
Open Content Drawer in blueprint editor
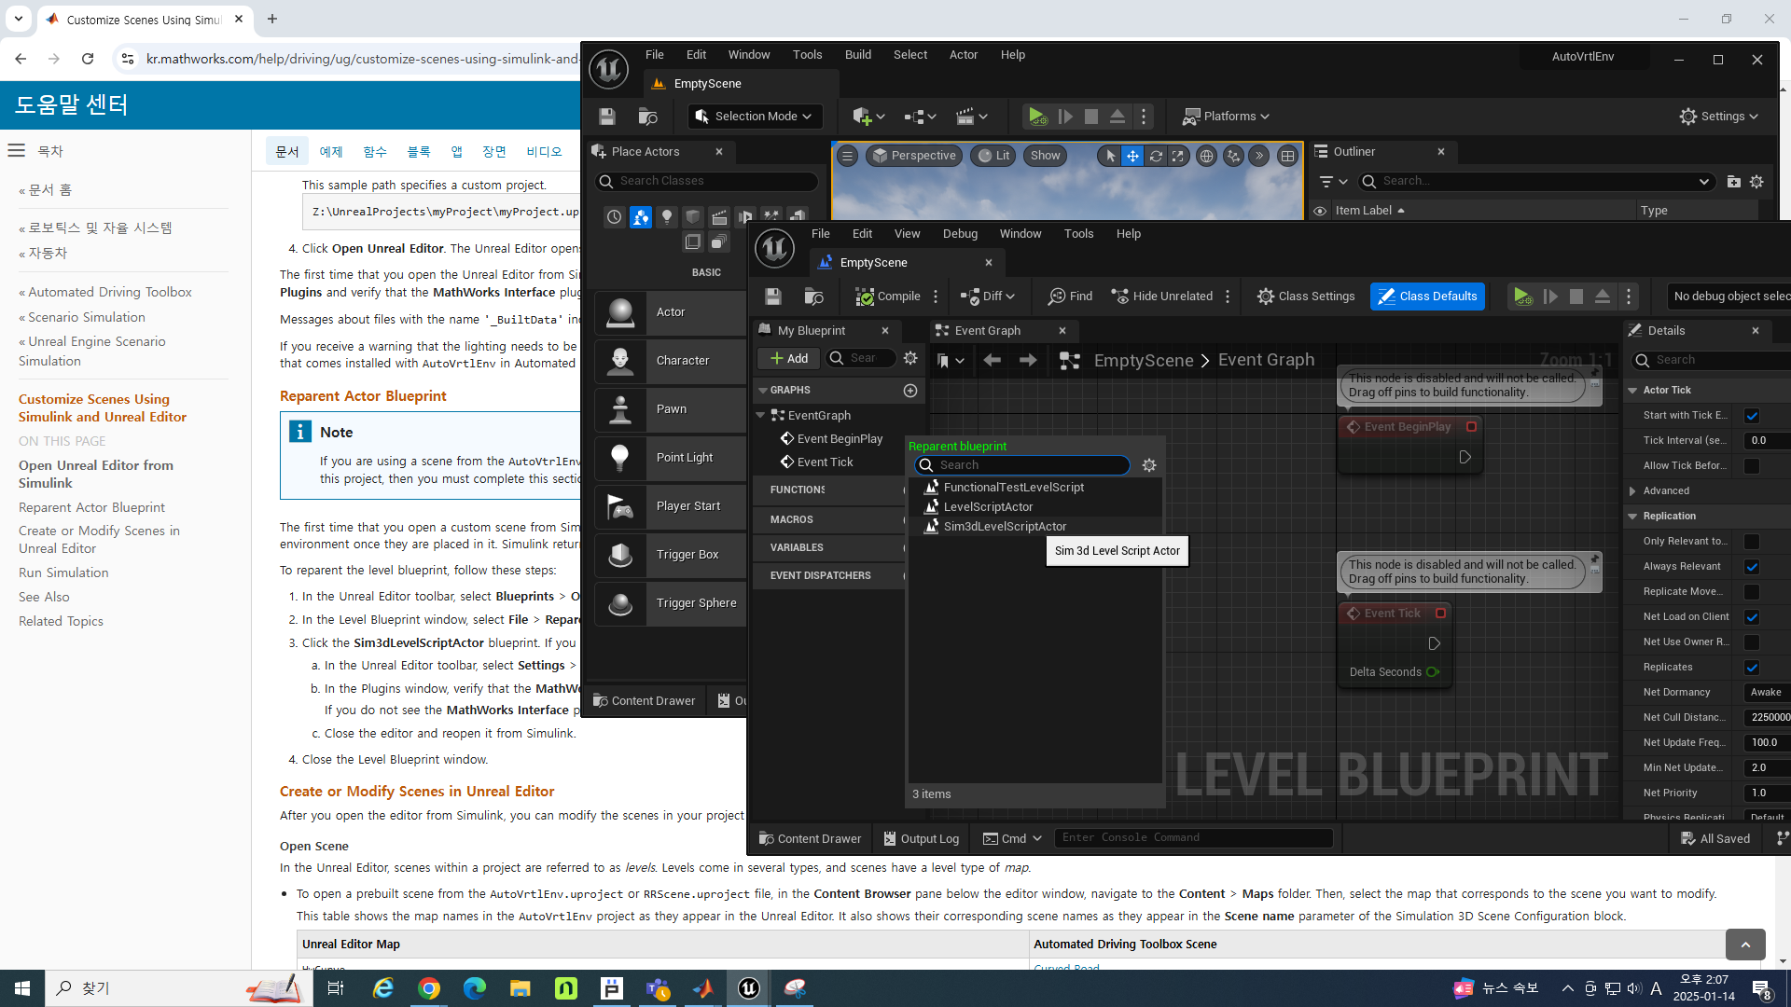click(x=810, y=838)
